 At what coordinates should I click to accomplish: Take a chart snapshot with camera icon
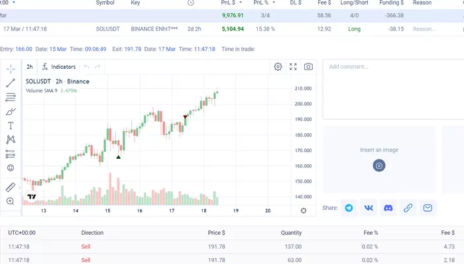click(x=308, y=67)
